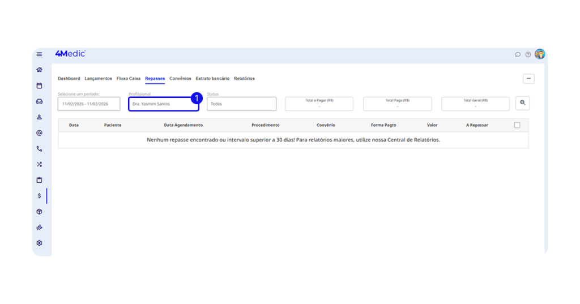Open the user avatar profile menu
The image size is (580, 304).
tap(540, 54)
